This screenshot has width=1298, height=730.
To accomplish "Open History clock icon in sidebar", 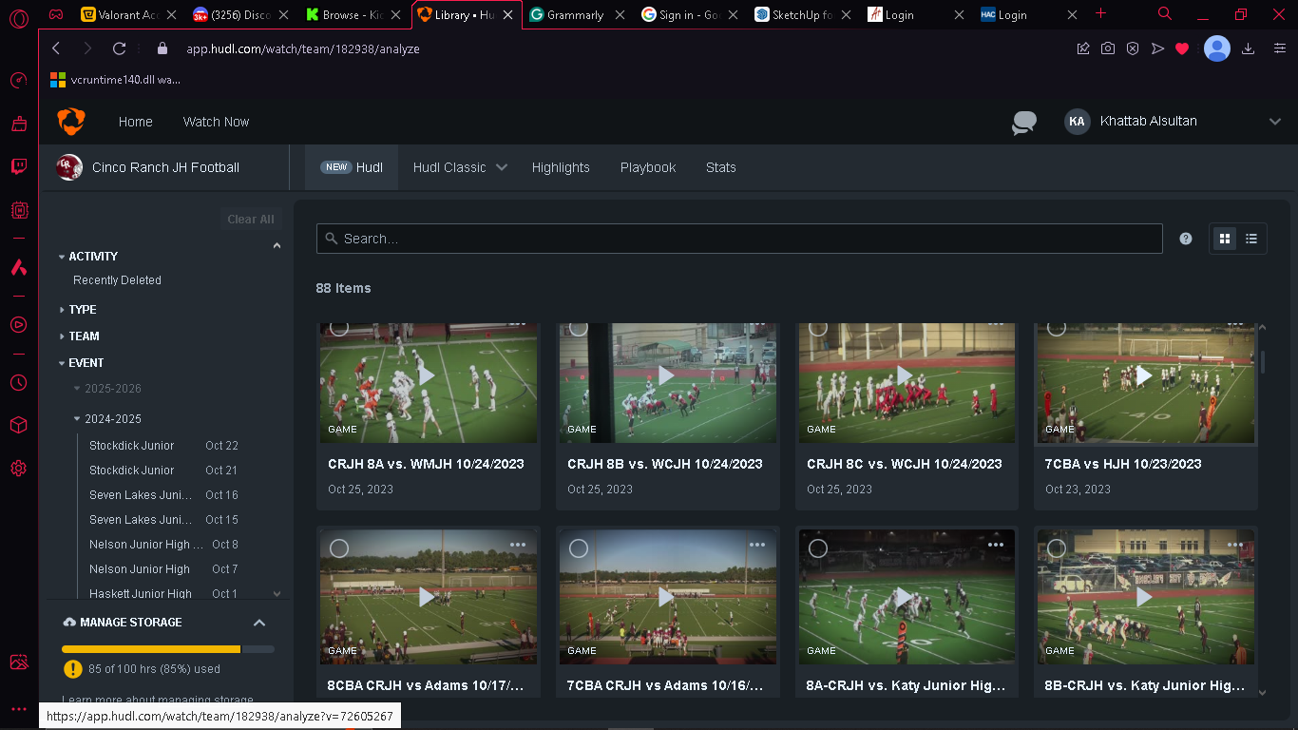I will [x=18, y=382].
